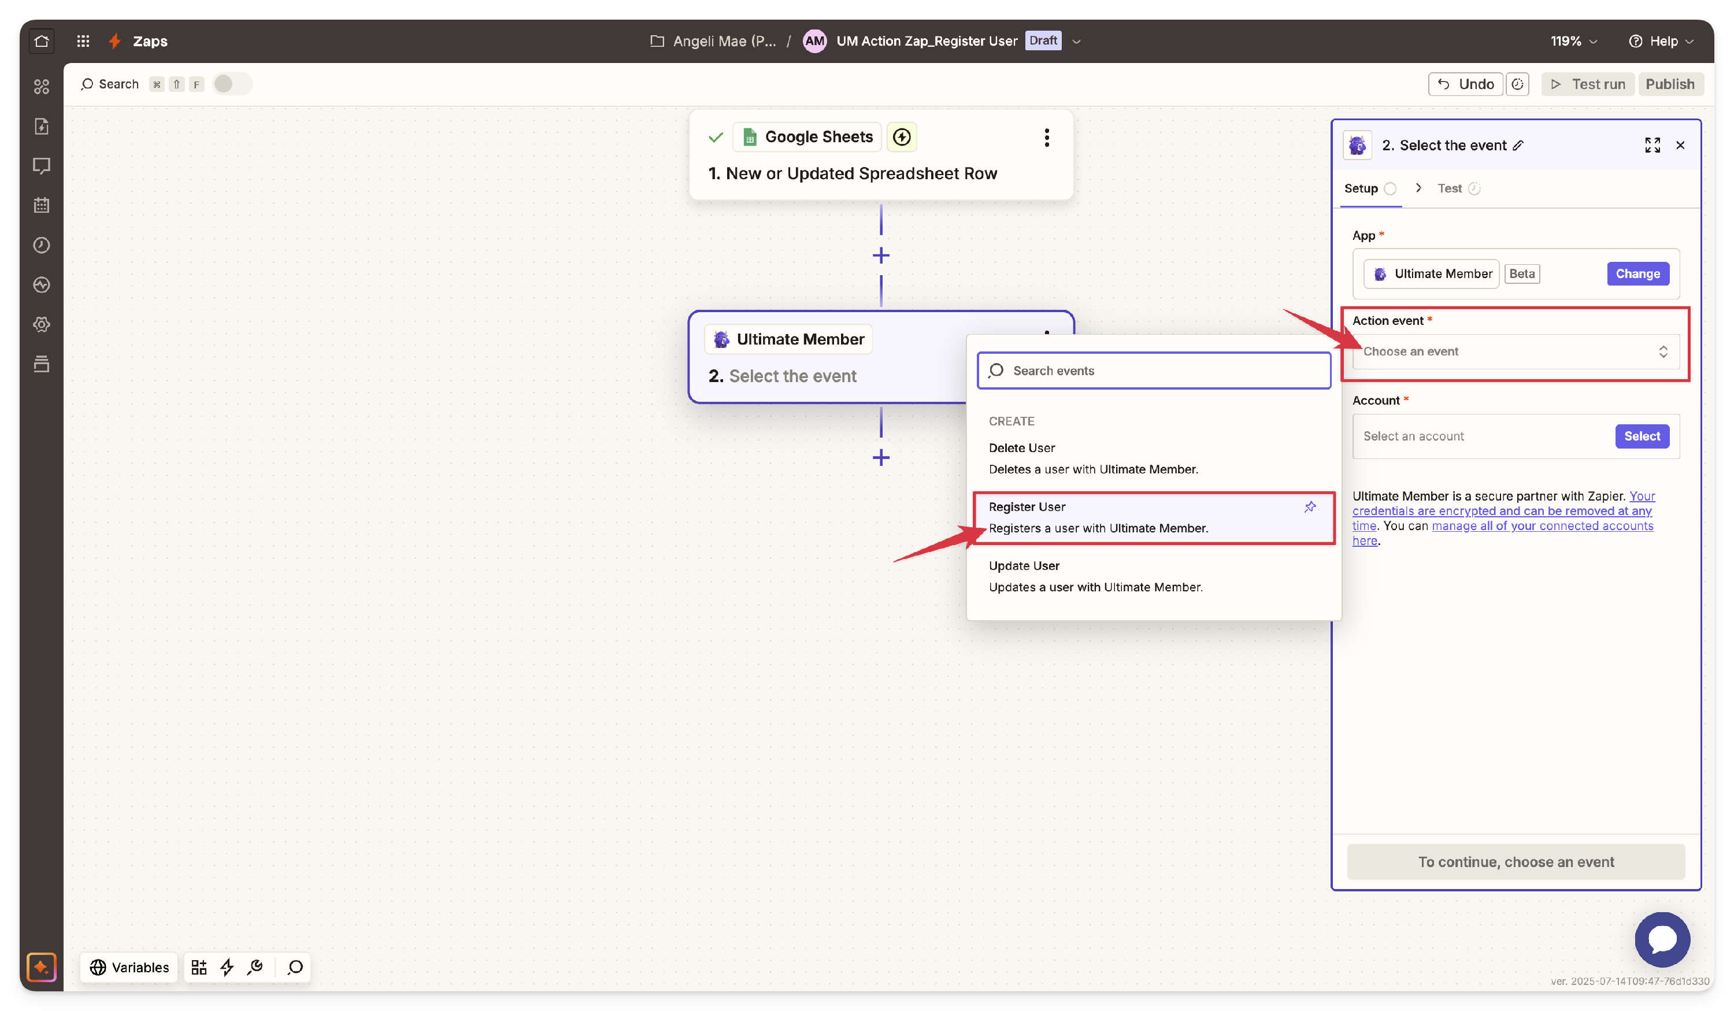
Task: Open the calendar schedule icon in sidebar
Action: 42,205
